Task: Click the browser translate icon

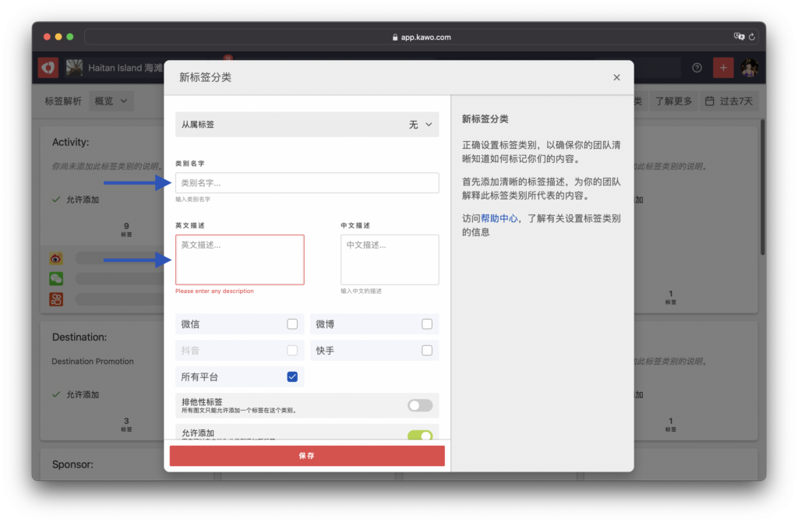Action: coord(738,37)
